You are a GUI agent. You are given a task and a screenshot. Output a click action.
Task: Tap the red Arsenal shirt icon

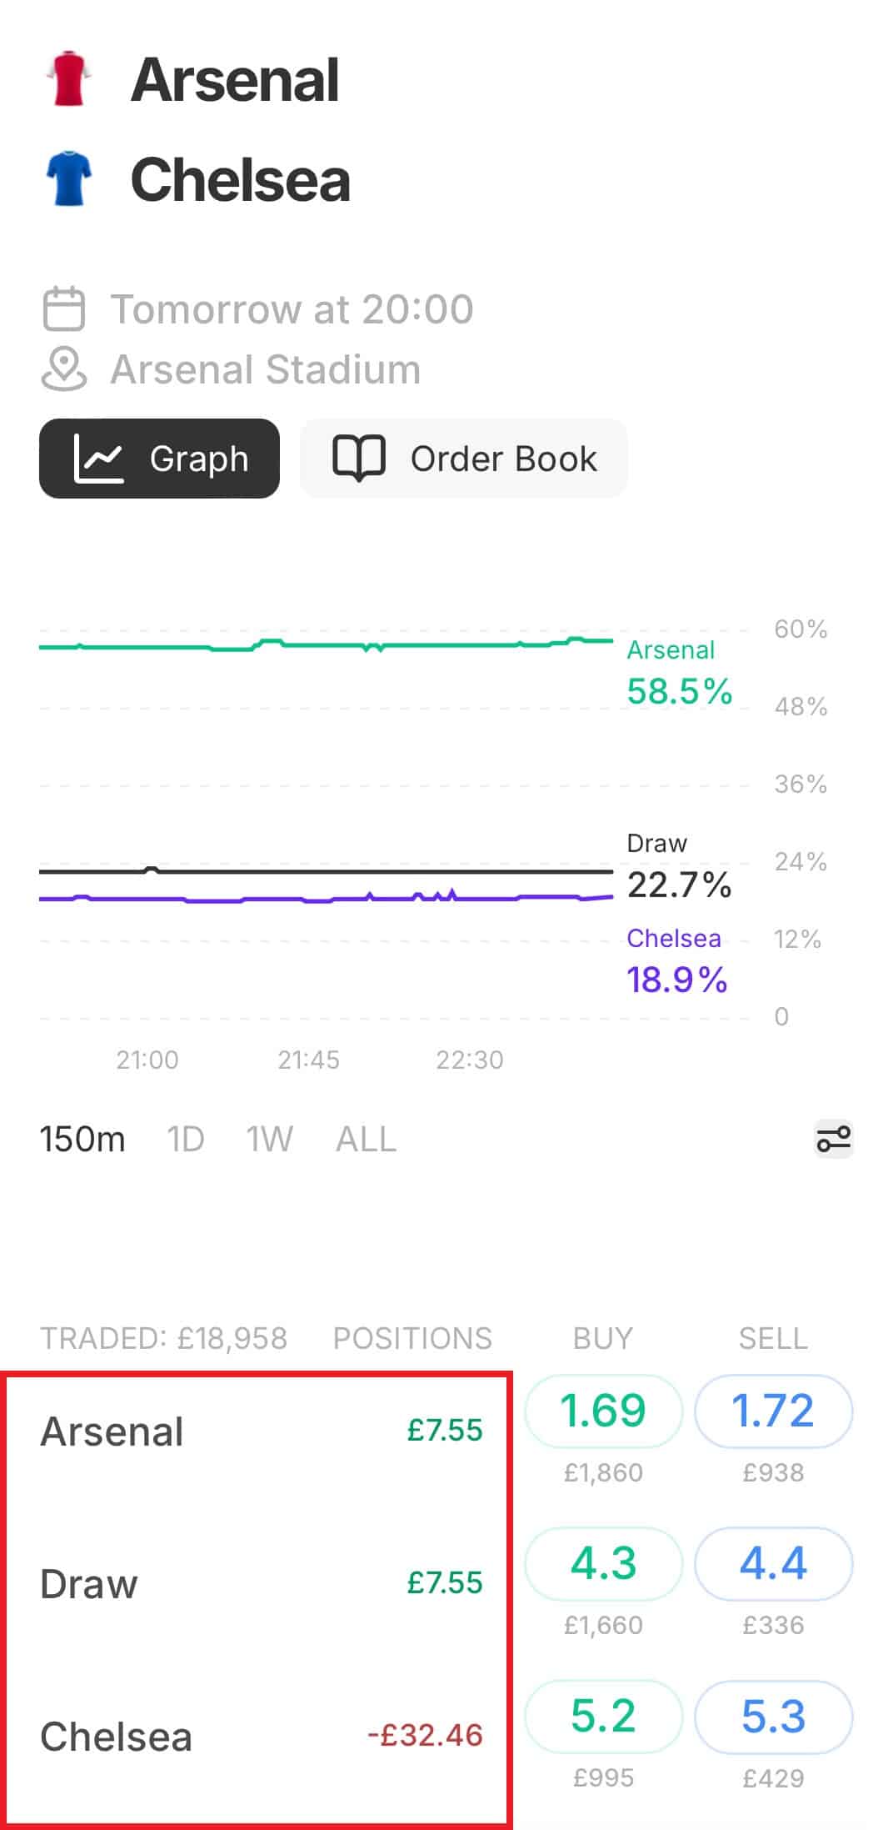tap(68, 79)
